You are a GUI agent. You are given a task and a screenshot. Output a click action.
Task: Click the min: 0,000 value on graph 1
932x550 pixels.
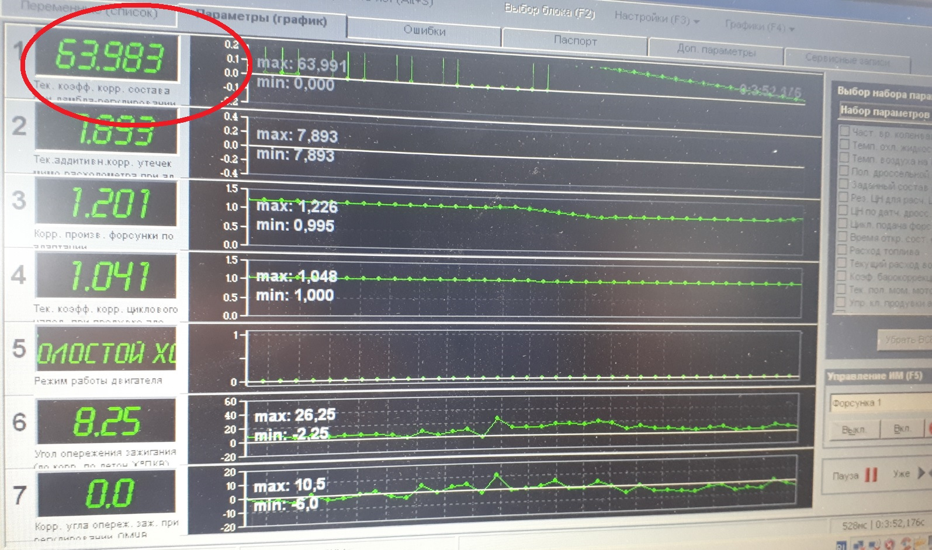tap(296, 84)
